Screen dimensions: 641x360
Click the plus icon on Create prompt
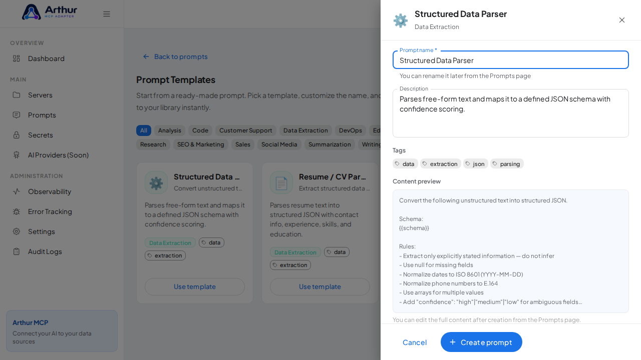pos(453,342)
